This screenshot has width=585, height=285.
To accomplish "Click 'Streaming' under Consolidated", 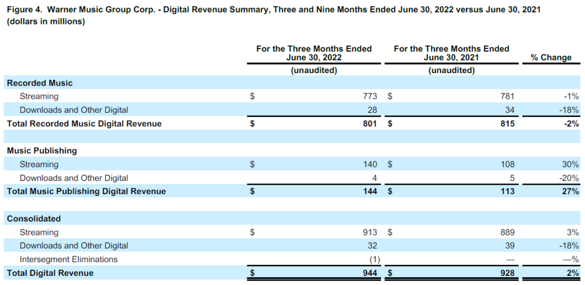I will click(x=39, y=232).
